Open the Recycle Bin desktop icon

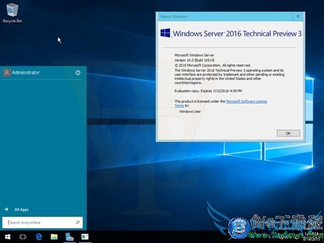(x=12, y=13)
